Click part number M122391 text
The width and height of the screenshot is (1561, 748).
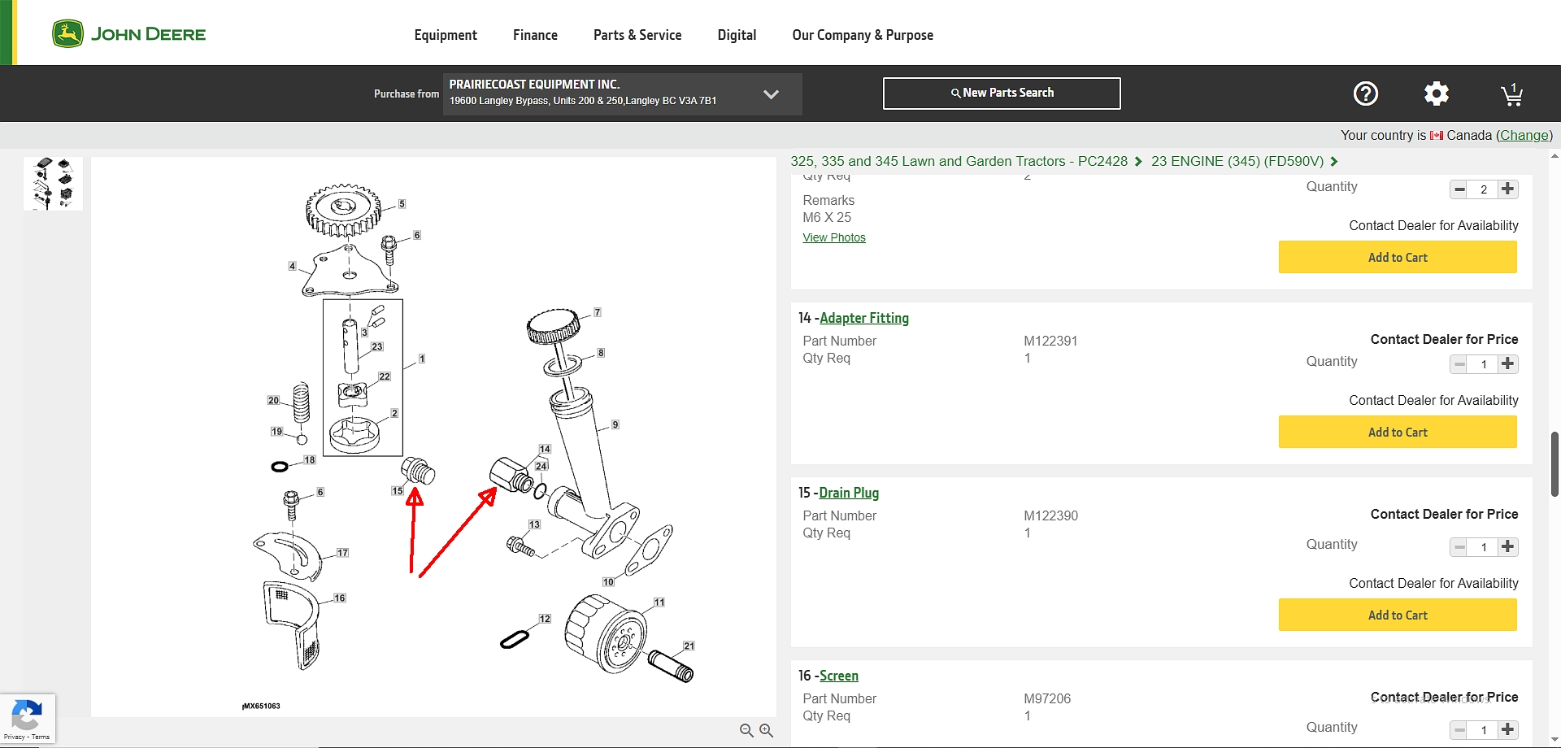(x=1050, y=341)
